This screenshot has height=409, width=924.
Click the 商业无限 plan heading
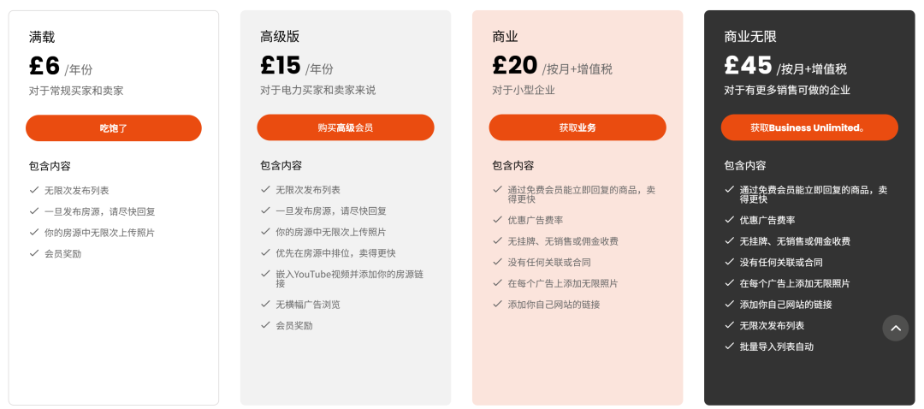point(750,37)
